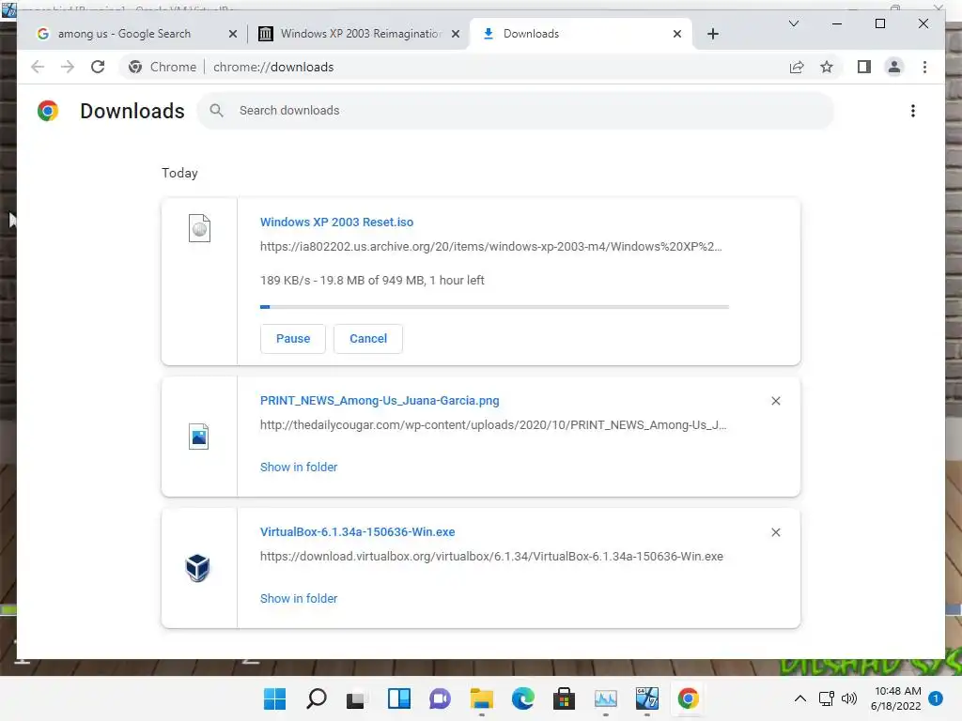Click the site info Chrome chip

click(x=163, y=67)
